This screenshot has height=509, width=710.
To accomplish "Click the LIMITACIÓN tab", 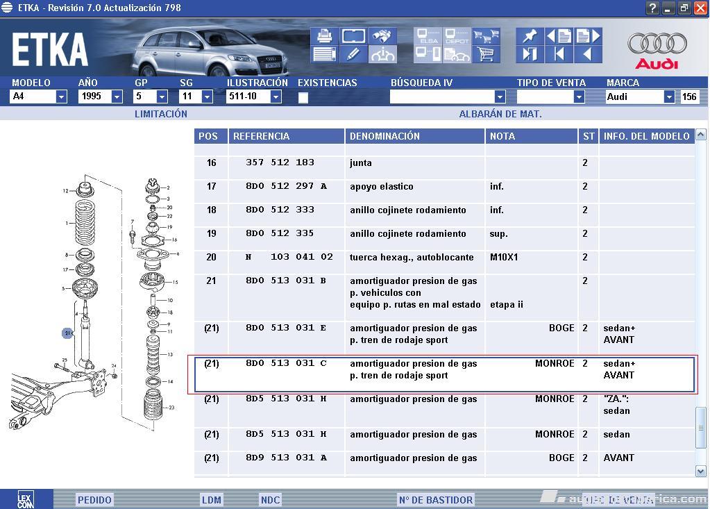I will 161,114.
